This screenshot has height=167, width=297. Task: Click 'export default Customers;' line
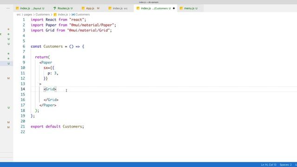(x=57, y=127)
